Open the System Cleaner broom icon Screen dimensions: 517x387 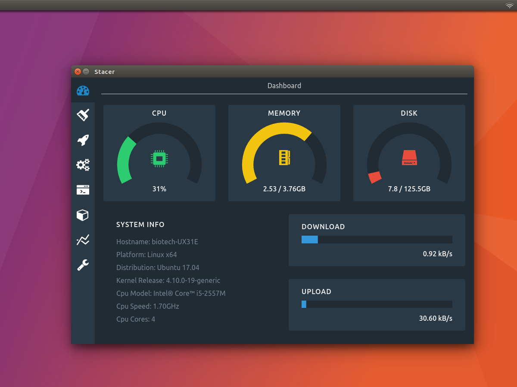click(x=83, y=115)
